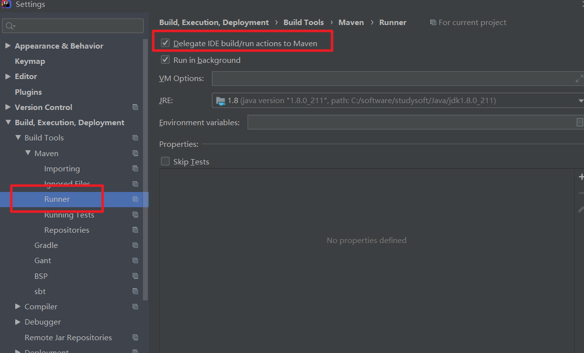This screenshot has width=584, height=353.
Task: Open the Environment variables browse icon
Action: (579, 122)
